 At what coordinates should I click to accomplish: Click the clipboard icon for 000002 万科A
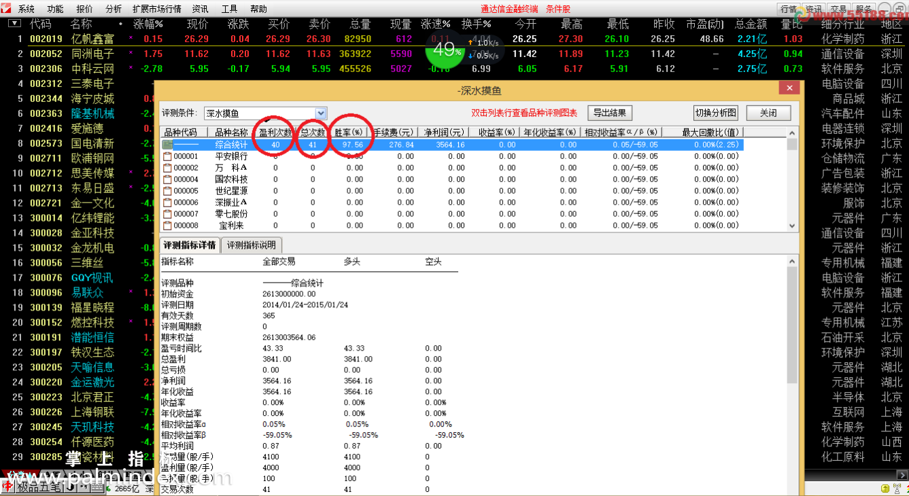point(167,168)
